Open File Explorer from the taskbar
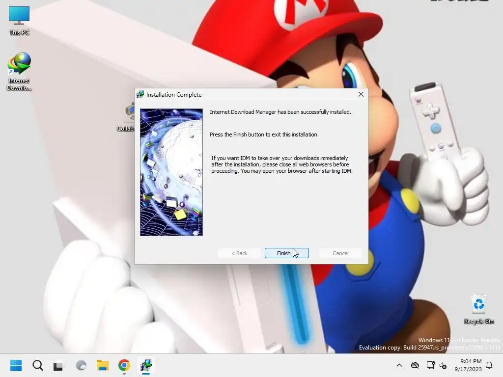The height and width of the screenshot is (377, 503). pos(103,365)
